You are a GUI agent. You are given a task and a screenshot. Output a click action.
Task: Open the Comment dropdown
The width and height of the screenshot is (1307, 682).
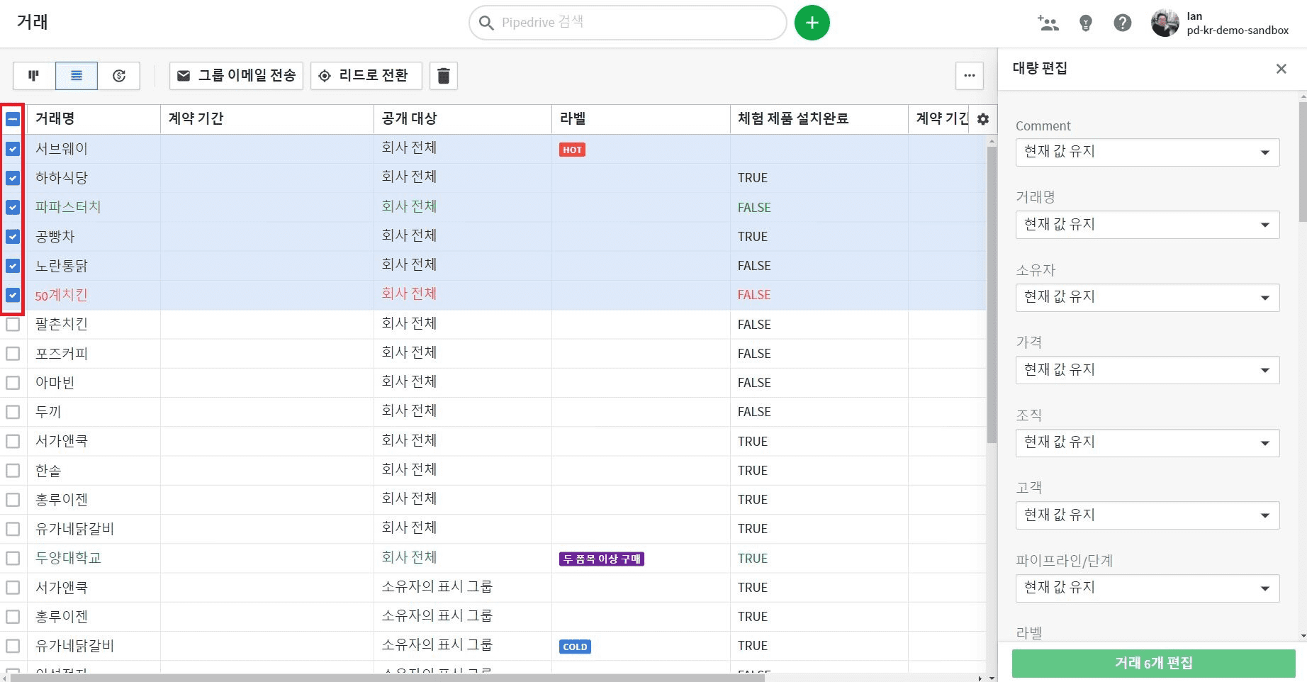point(1148,152)
